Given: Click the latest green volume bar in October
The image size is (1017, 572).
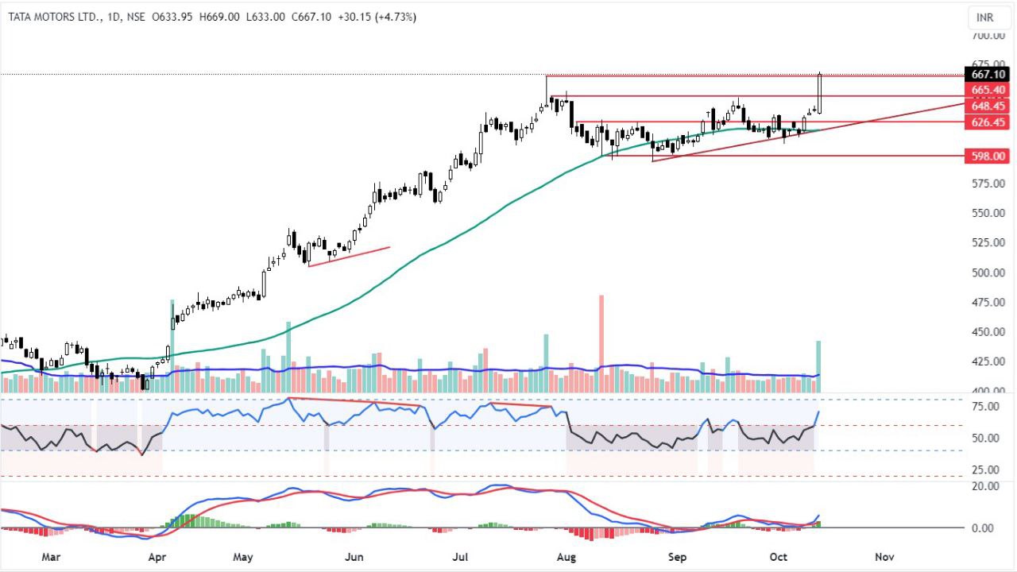Looking at the screenshot, I should [x=818, y=366].
